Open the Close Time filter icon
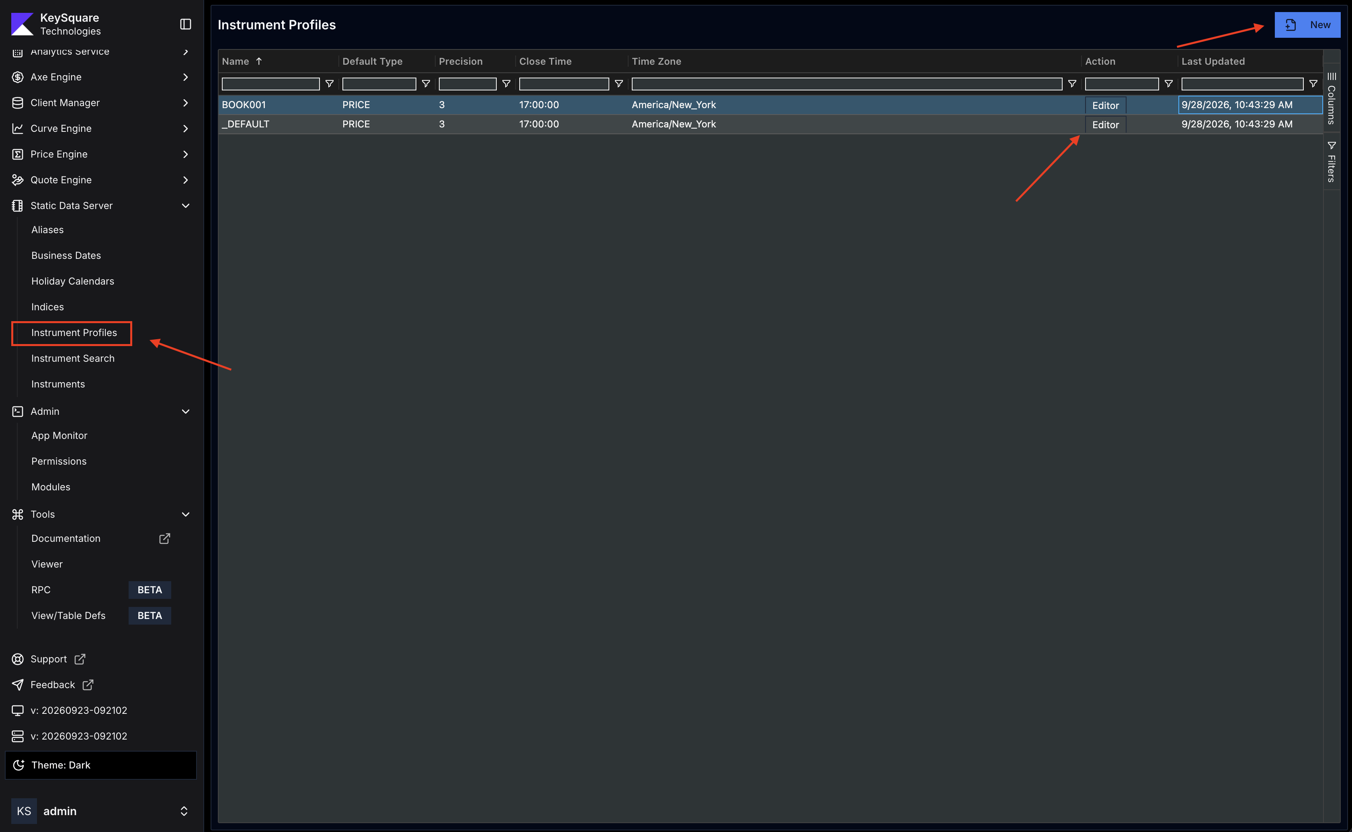 619,84
